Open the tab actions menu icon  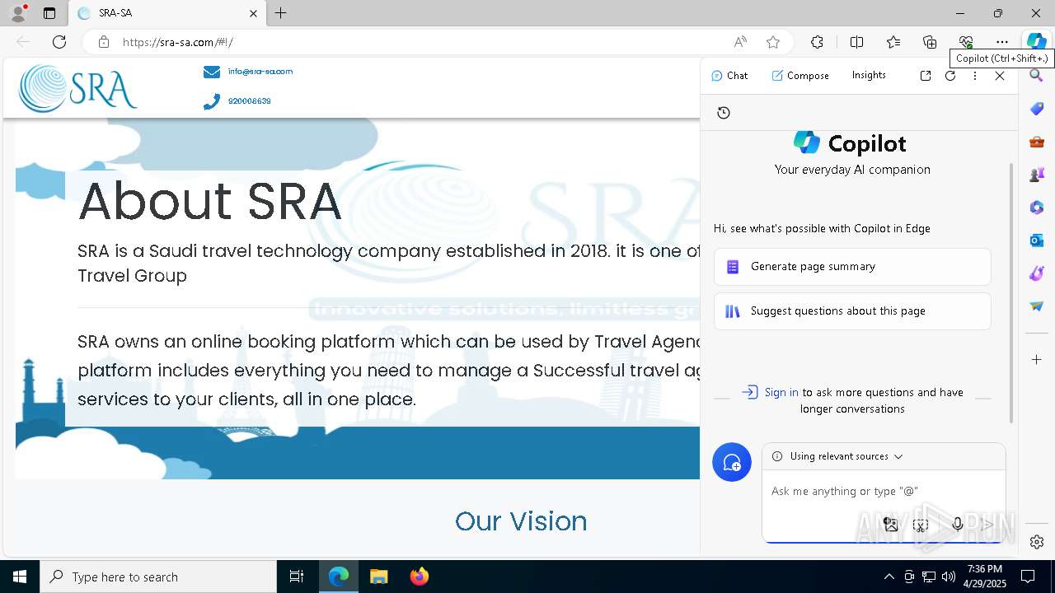coord(49,13)
